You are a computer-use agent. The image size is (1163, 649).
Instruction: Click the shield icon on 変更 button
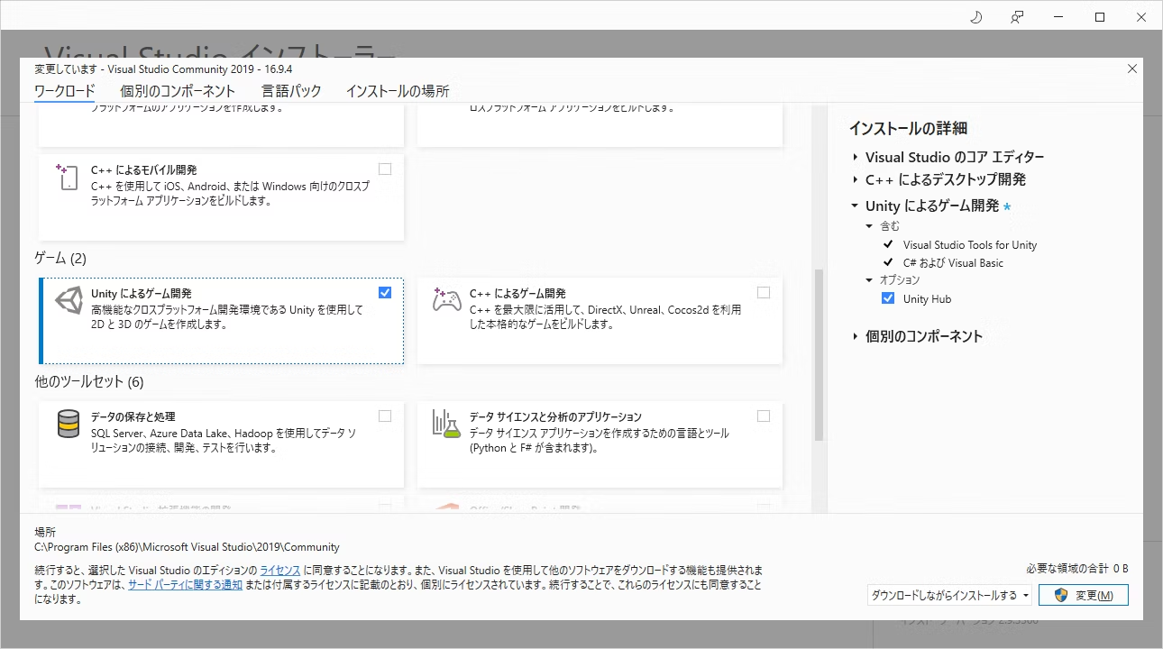[x=1061, y=595]
